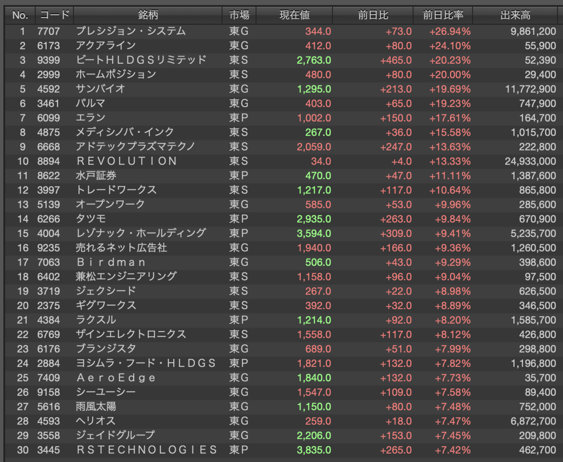The image size is (563, 462).
Task: Select the ギグワークス stock name
Action: click(x=106, y=305)
